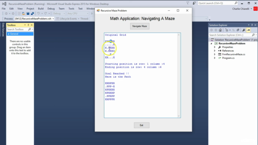Click the Redo toolbar icon
The height and width of the screenshot is (145, 258).
coord(46,13)
